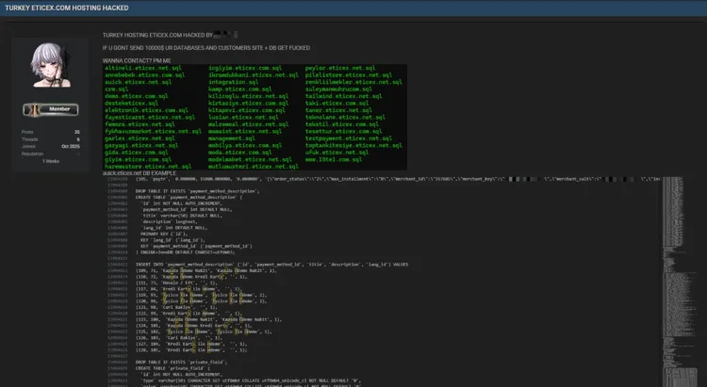Click 'gida.eticex.com.sql' file name
Image resolution: width=707 pixels, height=387 pixels.
pos(136,153)
